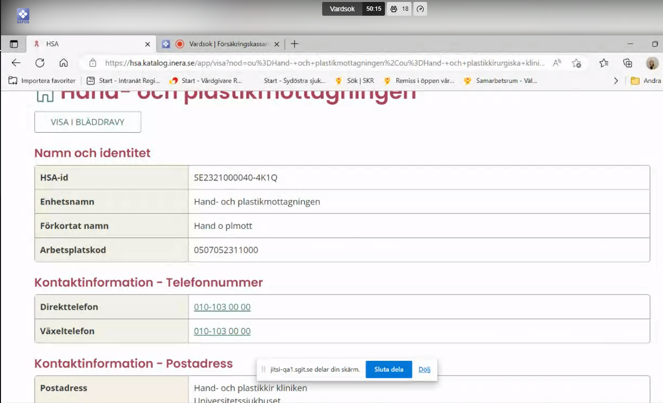The width and height of the screenshot is (663, 403).
Task: Open a new browser tab
Action: pyautogui.click(x=294, y=44)
